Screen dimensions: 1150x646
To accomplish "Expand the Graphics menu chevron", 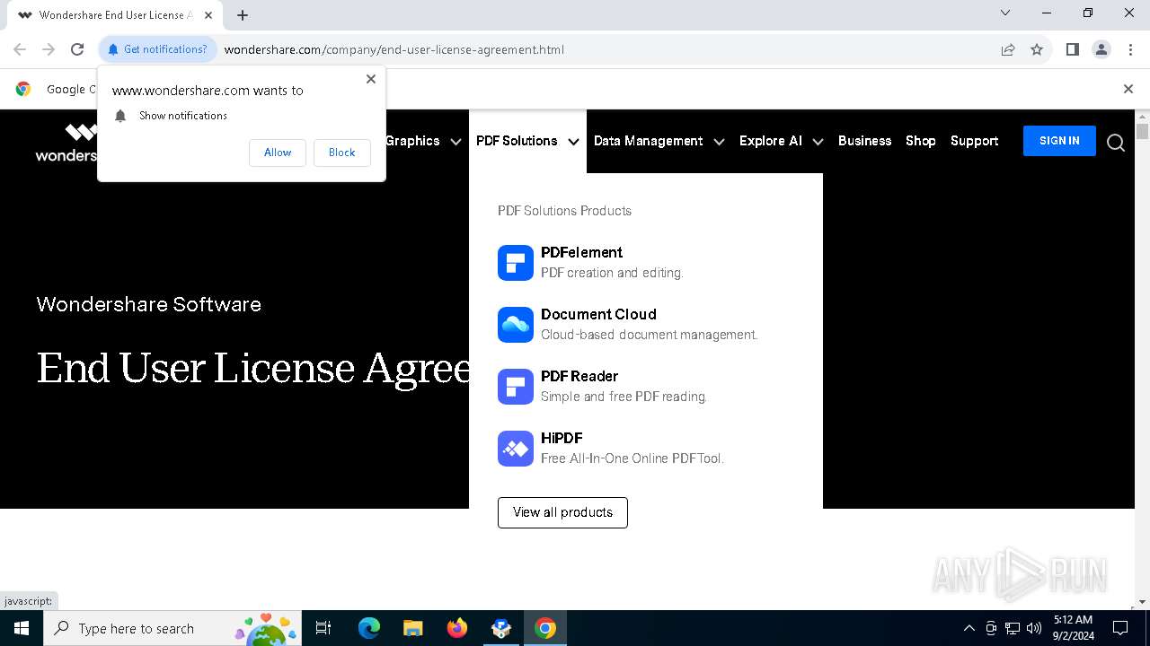I will (456, 142).
